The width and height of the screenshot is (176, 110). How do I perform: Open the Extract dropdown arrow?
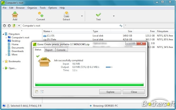[x=82, y=16]
